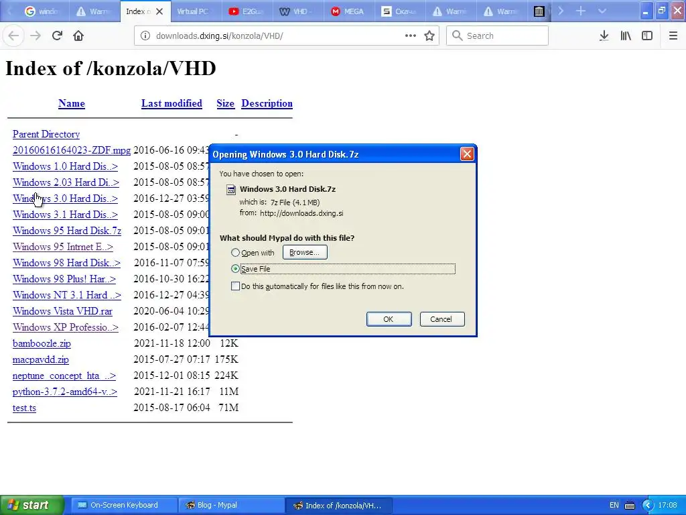Close the Opening dialog with X

click(467, 154)
